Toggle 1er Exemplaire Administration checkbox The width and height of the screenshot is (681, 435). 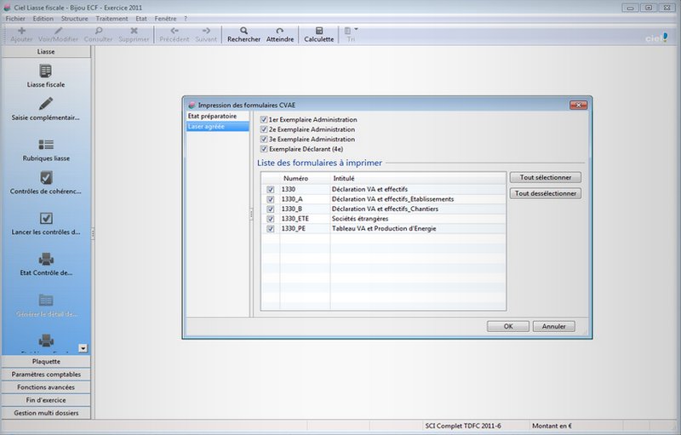[x=264, y=119]
